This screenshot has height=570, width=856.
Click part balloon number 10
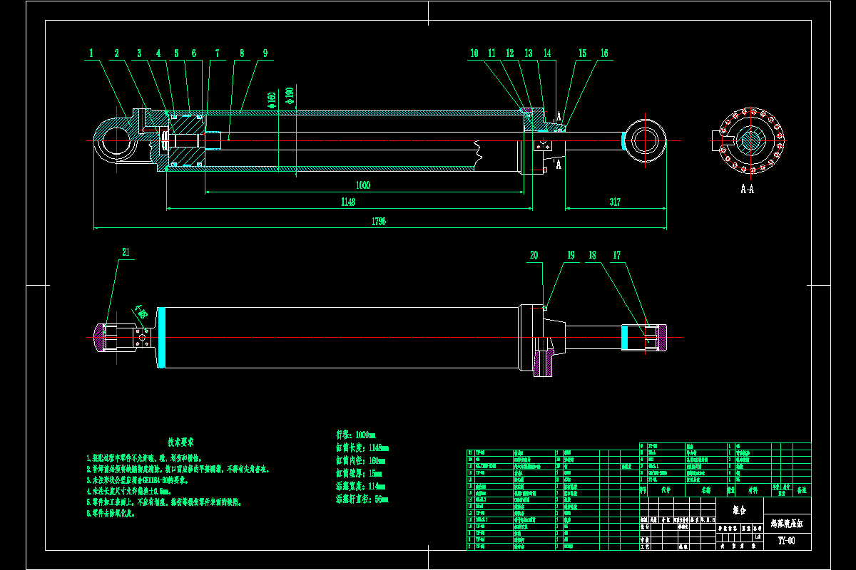[474, 53]
